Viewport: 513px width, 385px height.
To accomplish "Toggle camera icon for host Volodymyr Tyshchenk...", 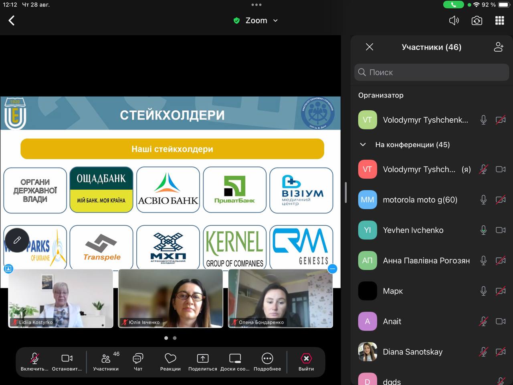I will 501,120.
